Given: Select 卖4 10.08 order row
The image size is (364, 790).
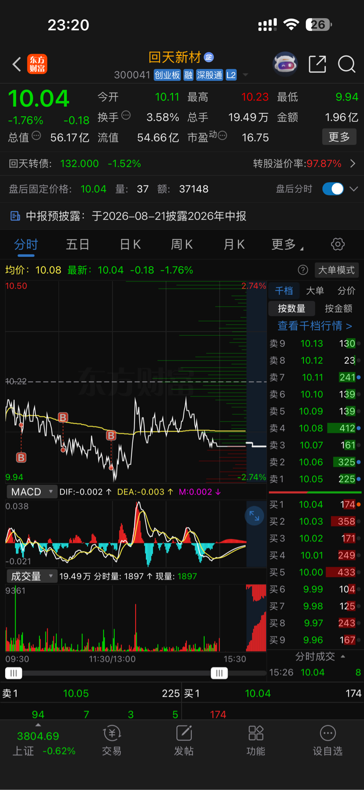Looking at the screenshot, I should [x=315, y=428].
